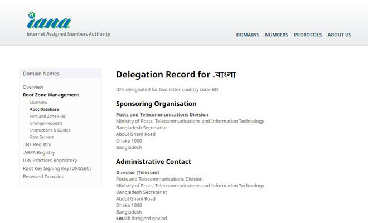This screenshot has width=368, height=223.
Task: Open .ARPA Registry link
Action: [x=39, y=152]
